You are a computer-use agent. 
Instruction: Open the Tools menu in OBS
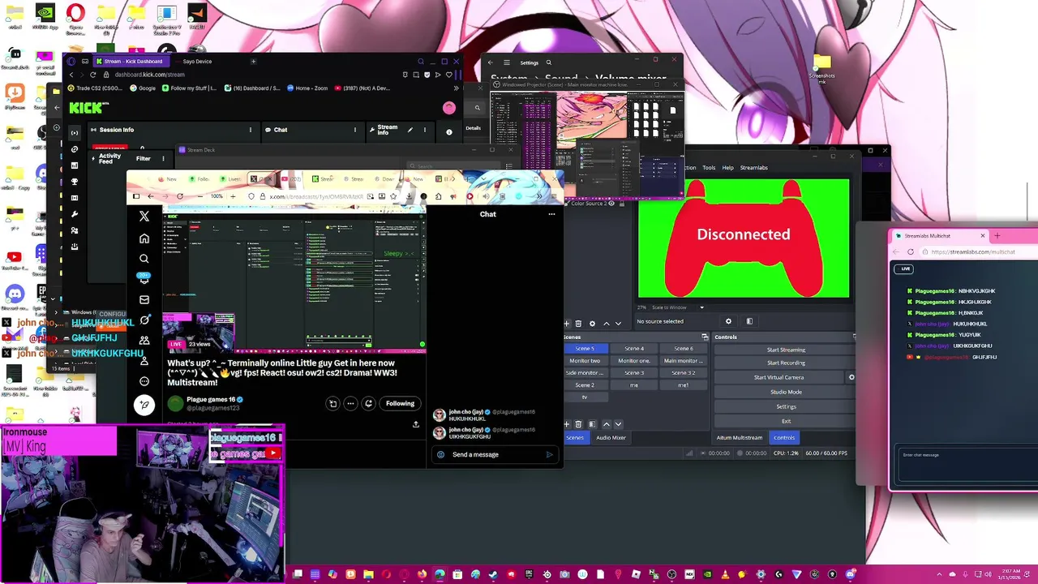point(709,168)
